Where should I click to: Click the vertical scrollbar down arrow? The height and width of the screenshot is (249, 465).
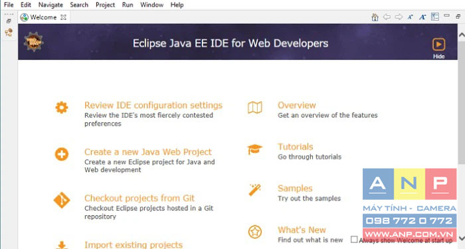tap(462, 238)
